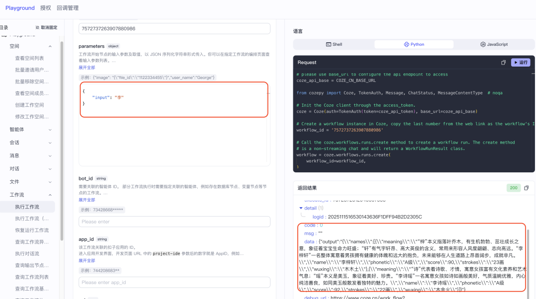Open 查询工作流异 in the sidebar
This screenshot has height=299, width=536.
coord(32,242)
